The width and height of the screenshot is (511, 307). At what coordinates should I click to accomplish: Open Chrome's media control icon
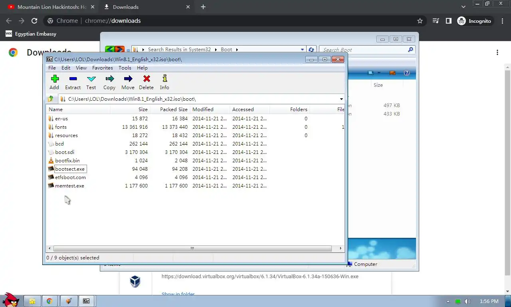click(436, 21)
